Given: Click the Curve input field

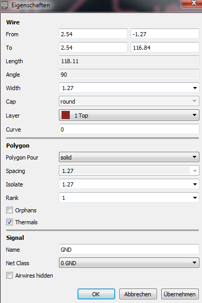Looking at the screenshot, I should coord(129,129).
